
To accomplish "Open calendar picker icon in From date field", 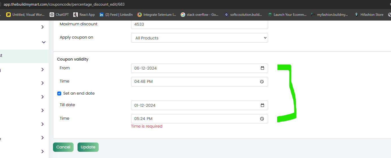I will [262, 68].
